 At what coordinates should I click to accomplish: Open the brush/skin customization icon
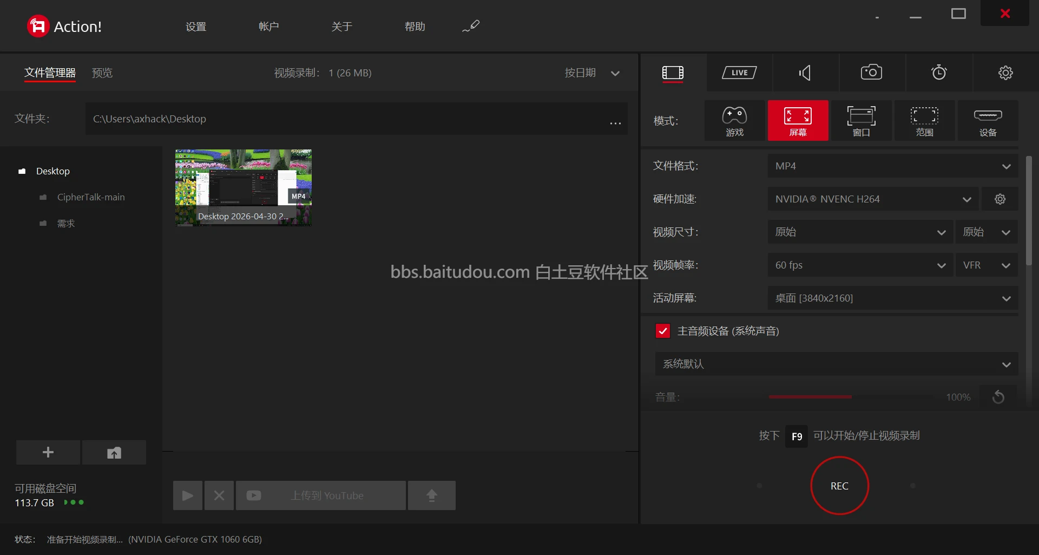[x=471, y=26]
